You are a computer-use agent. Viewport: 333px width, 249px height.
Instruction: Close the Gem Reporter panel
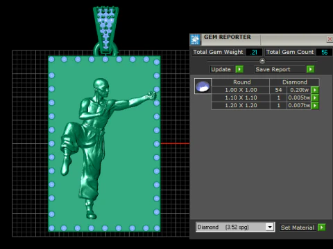330,39
